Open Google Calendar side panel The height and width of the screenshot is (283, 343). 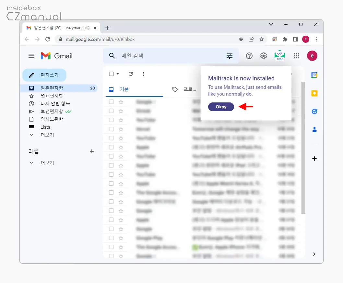(314, 75)
